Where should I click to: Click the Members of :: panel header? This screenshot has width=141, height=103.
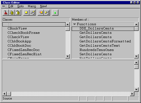[105, 20]
